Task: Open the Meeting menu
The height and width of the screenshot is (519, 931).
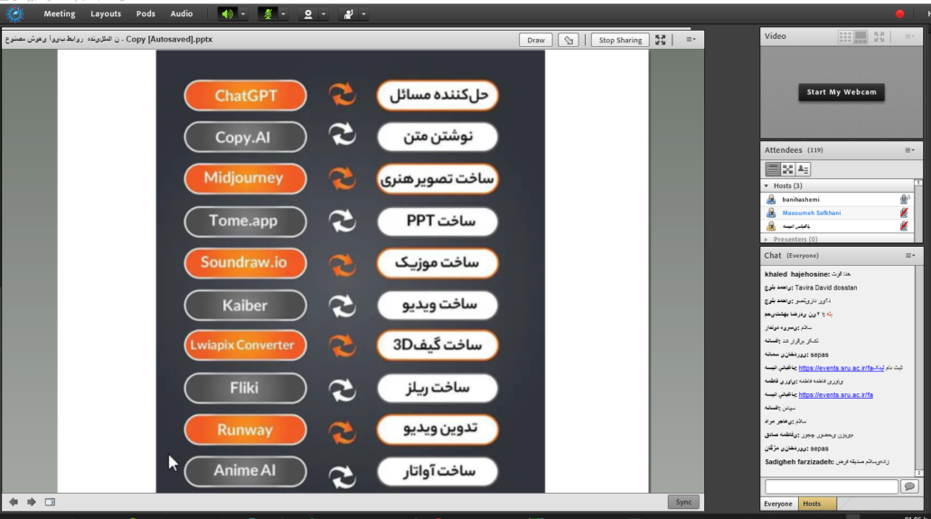Action: [x=60, y=14]
